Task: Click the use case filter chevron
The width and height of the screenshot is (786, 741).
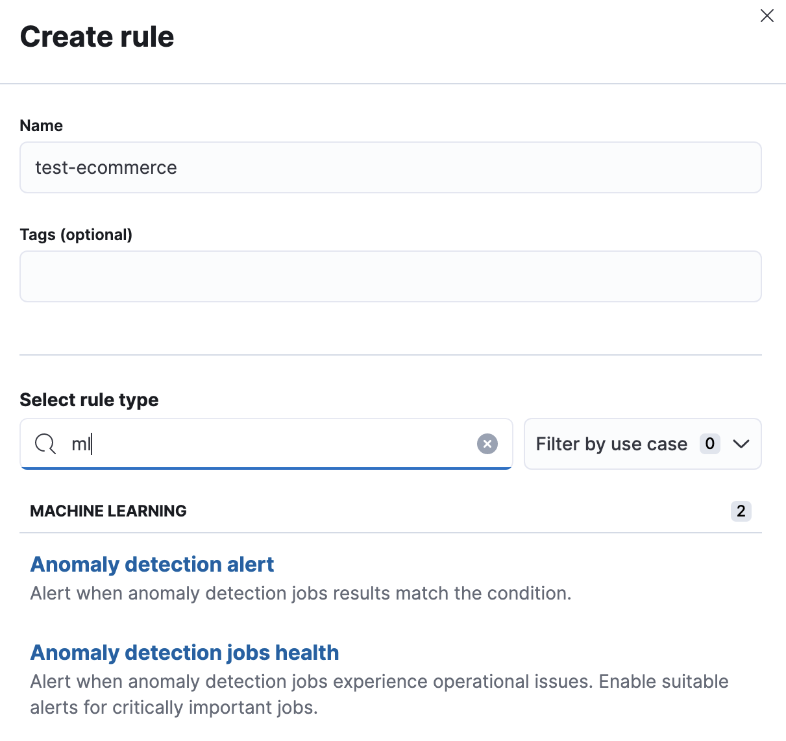Action: [741, 444]
